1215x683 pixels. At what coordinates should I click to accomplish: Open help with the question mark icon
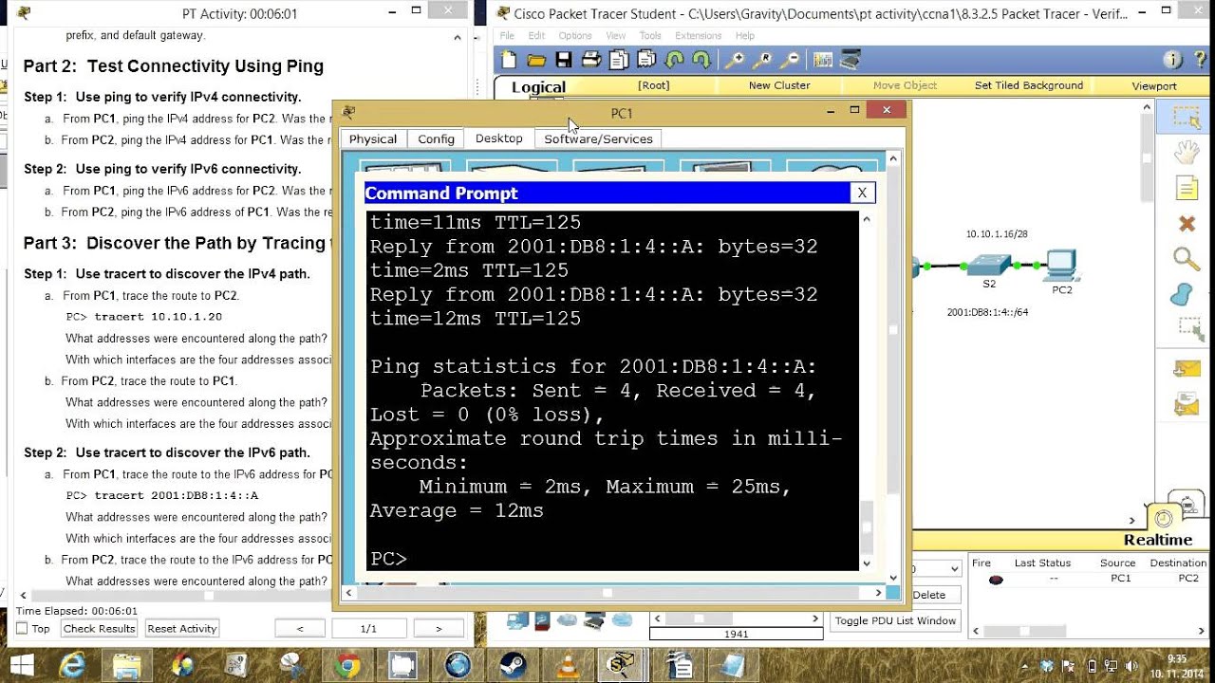coord(1200,60)
